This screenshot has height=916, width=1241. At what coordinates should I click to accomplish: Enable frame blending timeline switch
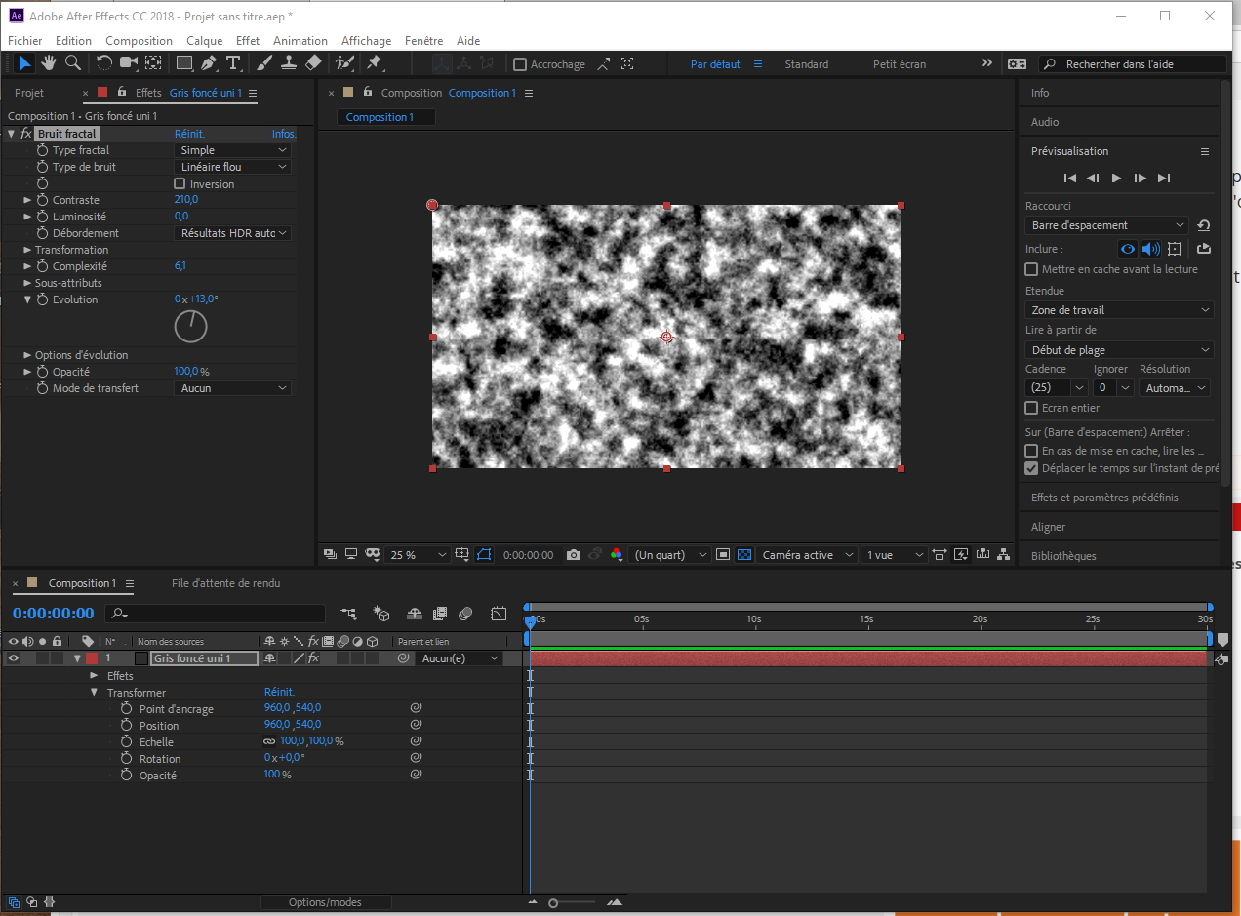click(440, 614)
